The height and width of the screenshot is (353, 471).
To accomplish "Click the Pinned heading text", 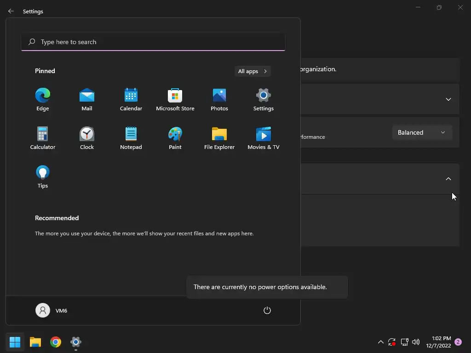I will pyautogui.click(x=45, y=71).
